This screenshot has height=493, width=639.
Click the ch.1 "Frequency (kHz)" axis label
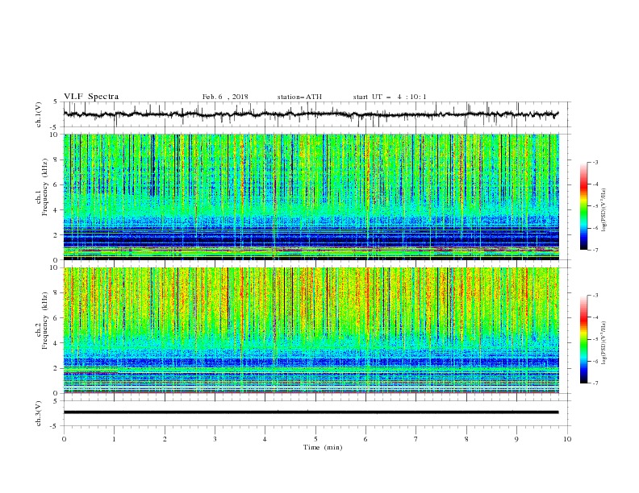tap(45, 185)
